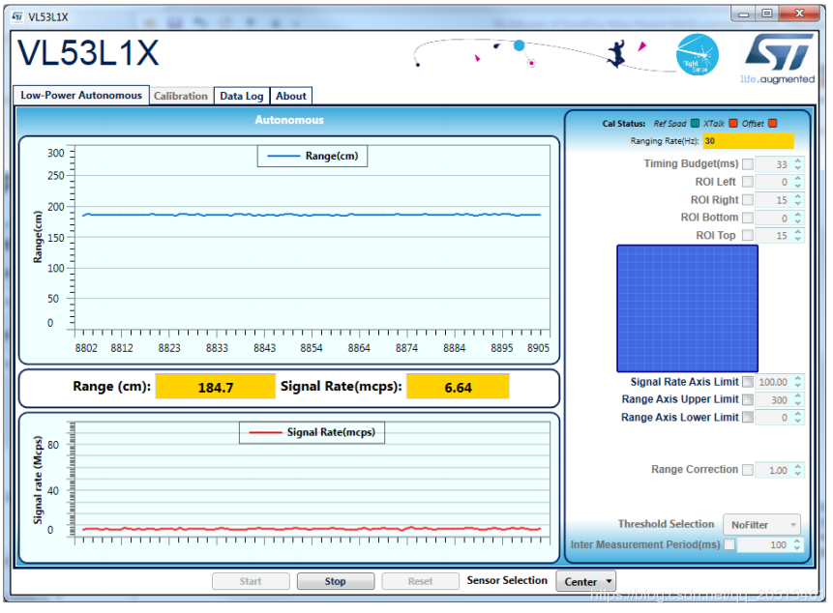
Task: Click the Ref Spad green status indicator
Action: [x=695, y=124]
